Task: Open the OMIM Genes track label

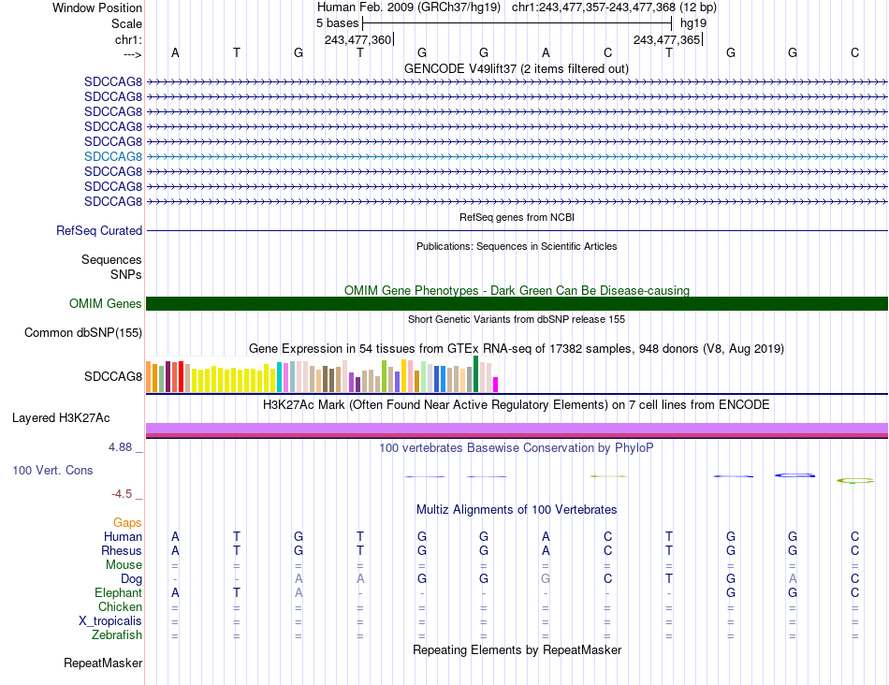Action: coord(105,303)
